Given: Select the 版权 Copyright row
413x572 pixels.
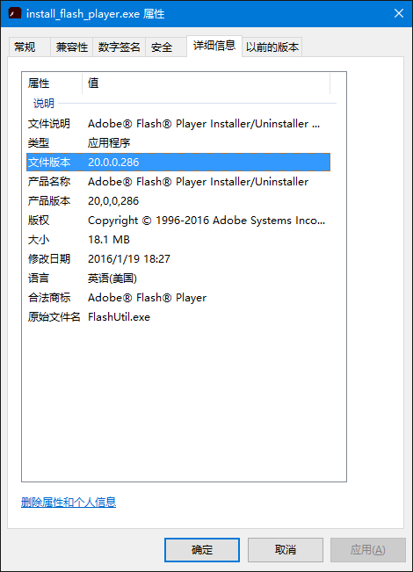Looking at the screenshot, I should click(x=178, y=221).
